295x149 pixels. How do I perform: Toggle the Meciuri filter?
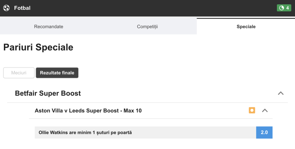(19, 73)
